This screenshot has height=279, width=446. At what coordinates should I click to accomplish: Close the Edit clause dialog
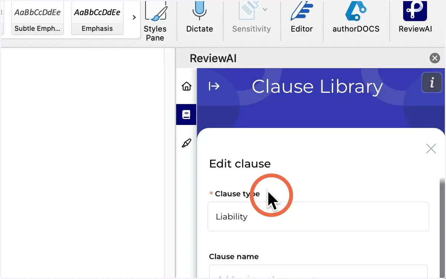tap(431, 149)
